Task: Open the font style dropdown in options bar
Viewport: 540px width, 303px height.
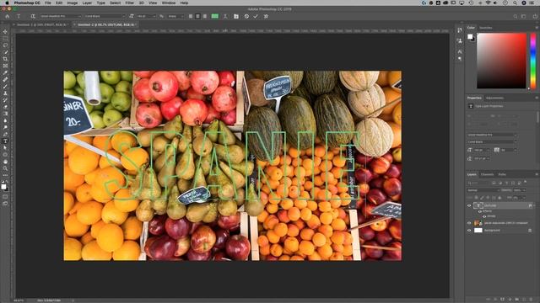Action: 105,16
